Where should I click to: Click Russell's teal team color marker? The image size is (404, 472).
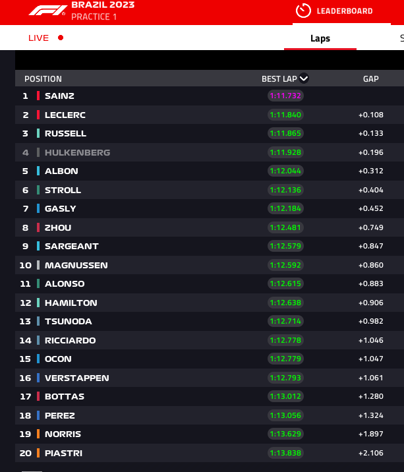click(38, 133)
